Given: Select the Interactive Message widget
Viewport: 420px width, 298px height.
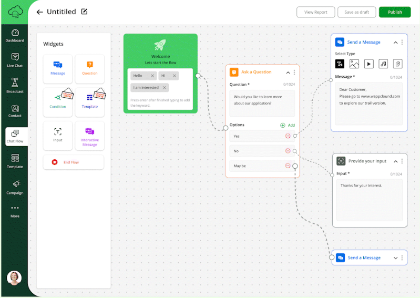Looking at the screenshot, I should pyautogui.click(x=90, y=136).
